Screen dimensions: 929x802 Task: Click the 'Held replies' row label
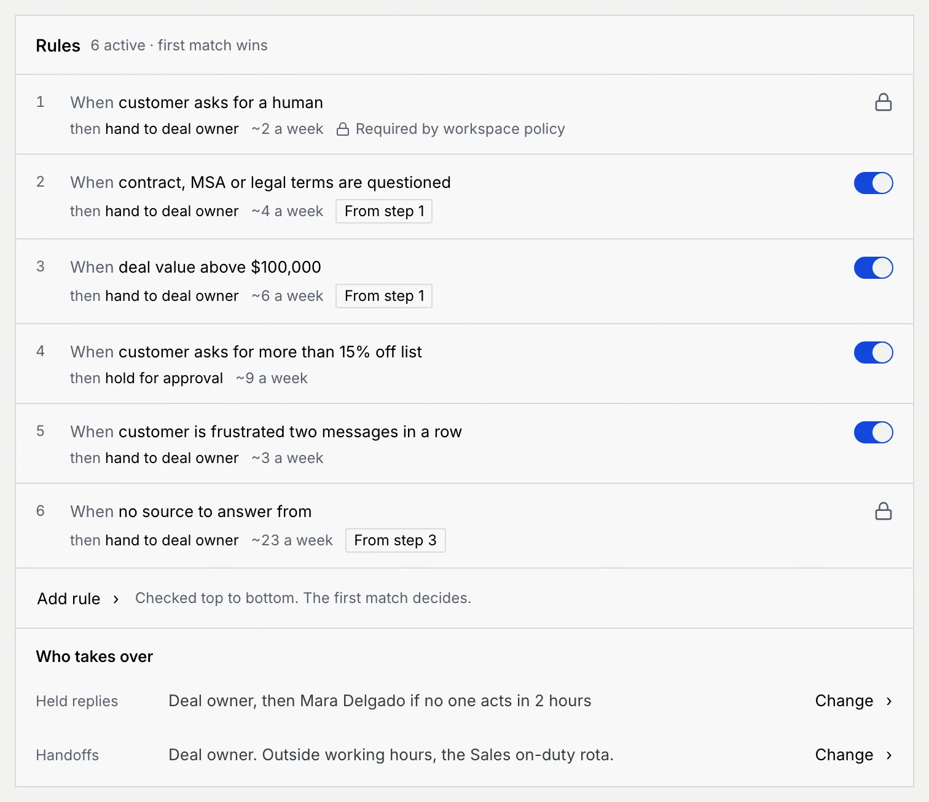pyautogui.click(x=77, y=701)
